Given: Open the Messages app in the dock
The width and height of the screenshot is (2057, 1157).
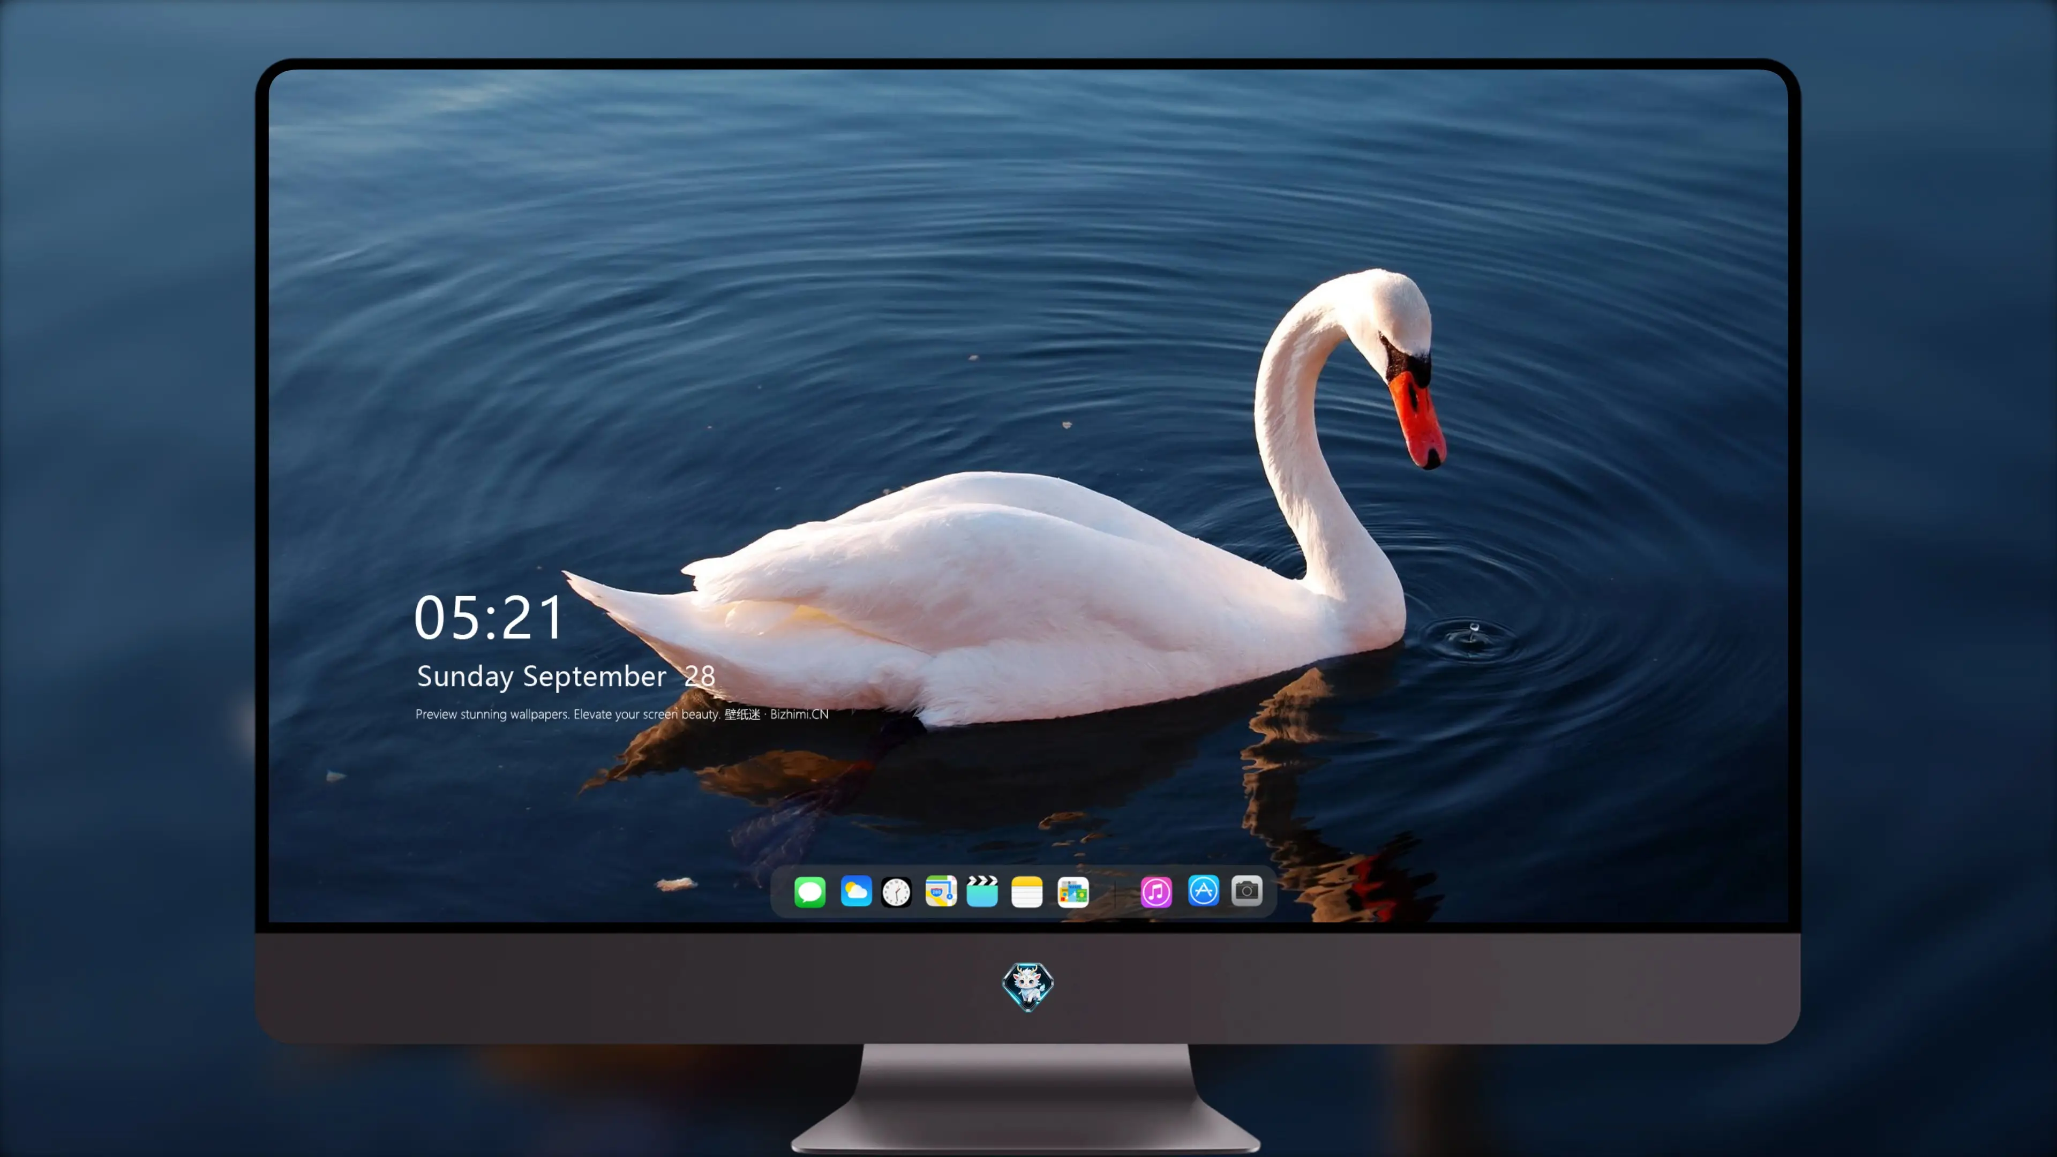Looking at the screenshot, I should (810, 891).
